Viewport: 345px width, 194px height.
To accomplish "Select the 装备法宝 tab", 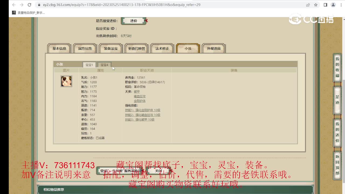I will [x=111, y=48].
